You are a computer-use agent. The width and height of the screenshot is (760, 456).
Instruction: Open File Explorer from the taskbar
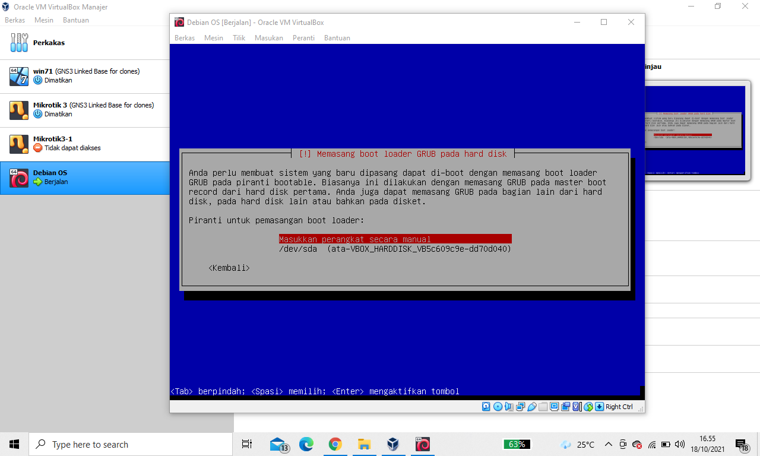coord(364,444)
